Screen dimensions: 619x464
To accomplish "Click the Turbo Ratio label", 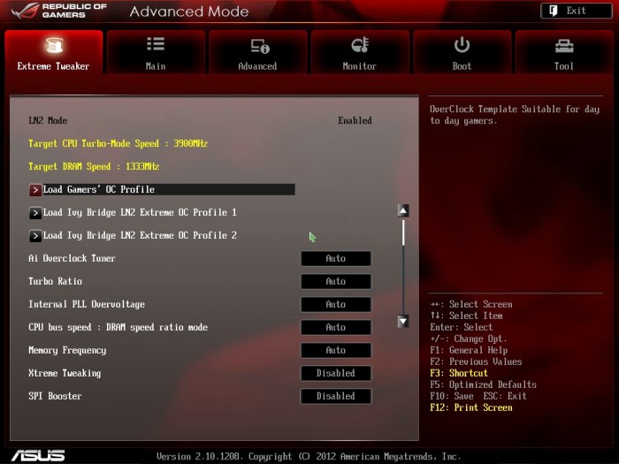I will [x=55, y=281].
